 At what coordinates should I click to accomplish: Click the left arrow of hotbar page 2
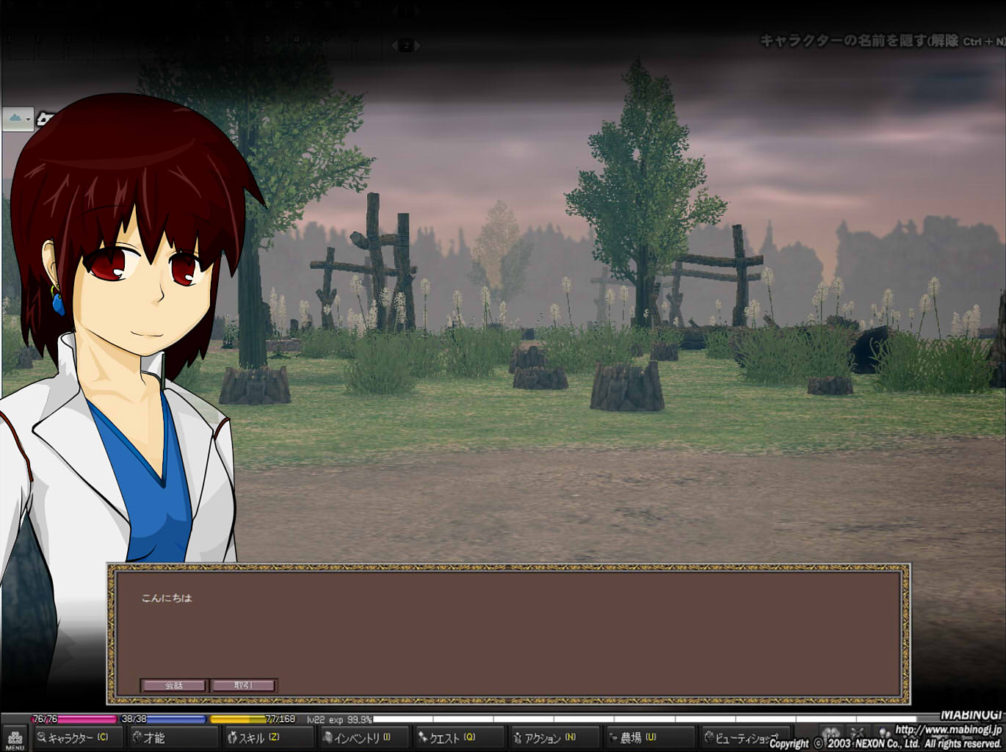point(395,46)
